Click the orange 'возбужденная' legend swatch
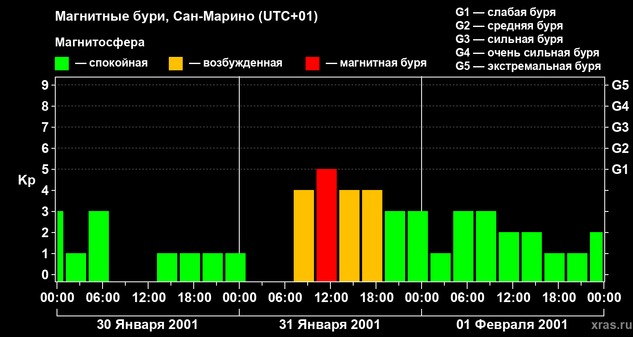This screenshot has width=633, height=337. [x=176, y=64]
